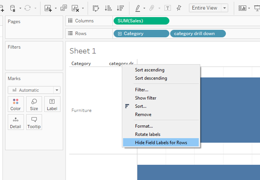Click the Show/Hide Cards icon
Screen dimensions: 260x180
tap(242, 8)
